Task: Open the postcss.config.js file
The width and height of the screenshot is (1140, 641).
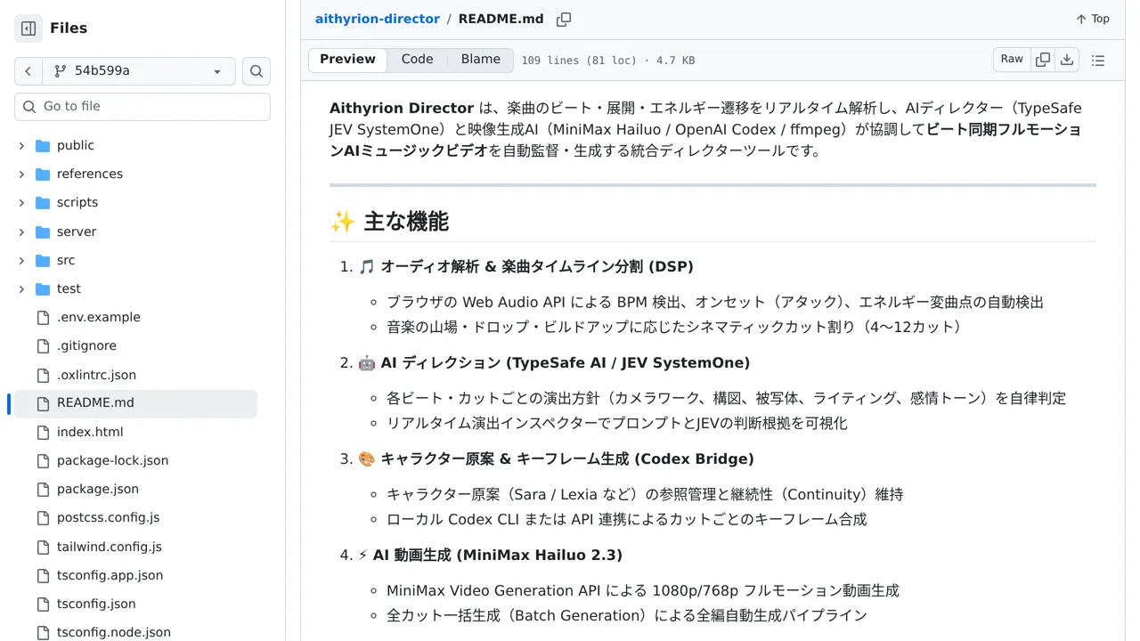Action: tap(109, 518)
